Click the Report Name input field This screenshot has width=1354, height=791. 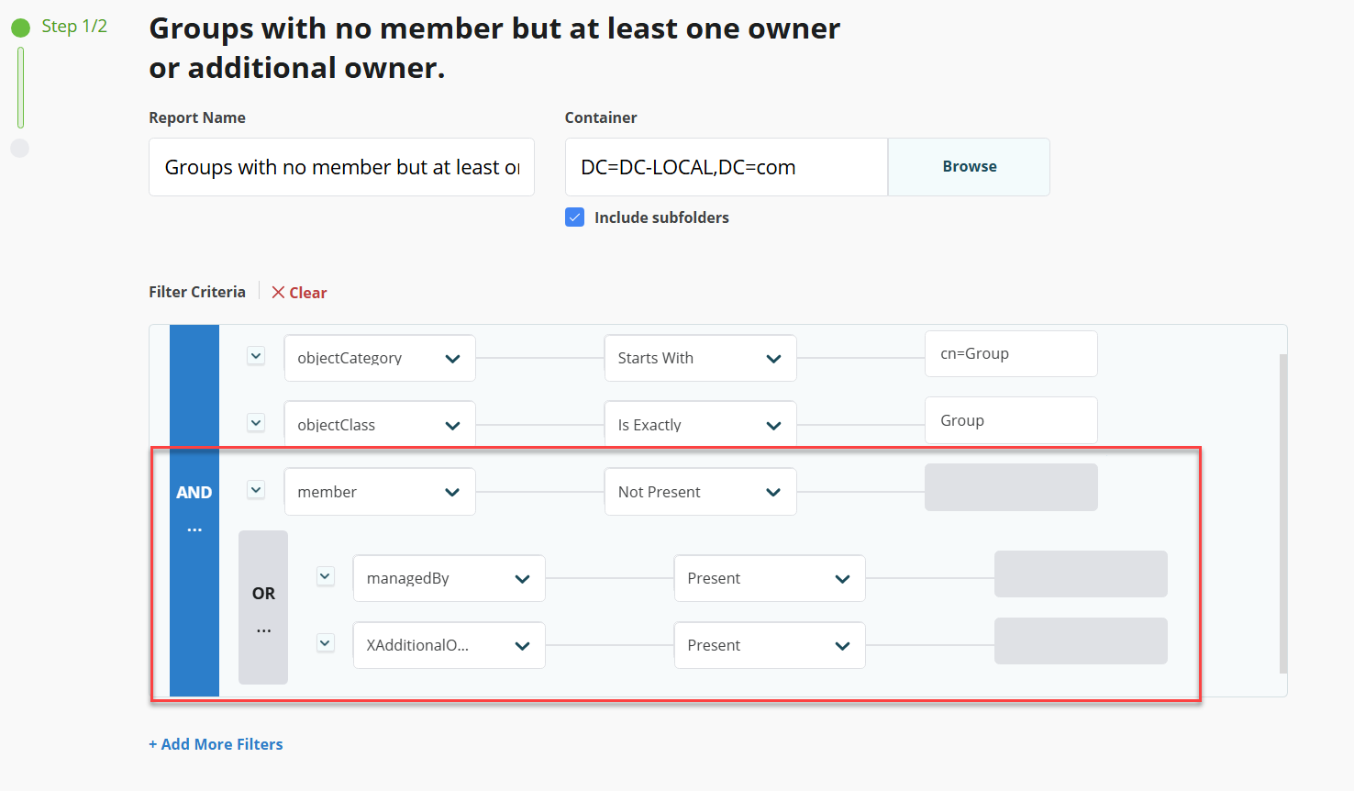pyautogui.click(x=341, y=167)
